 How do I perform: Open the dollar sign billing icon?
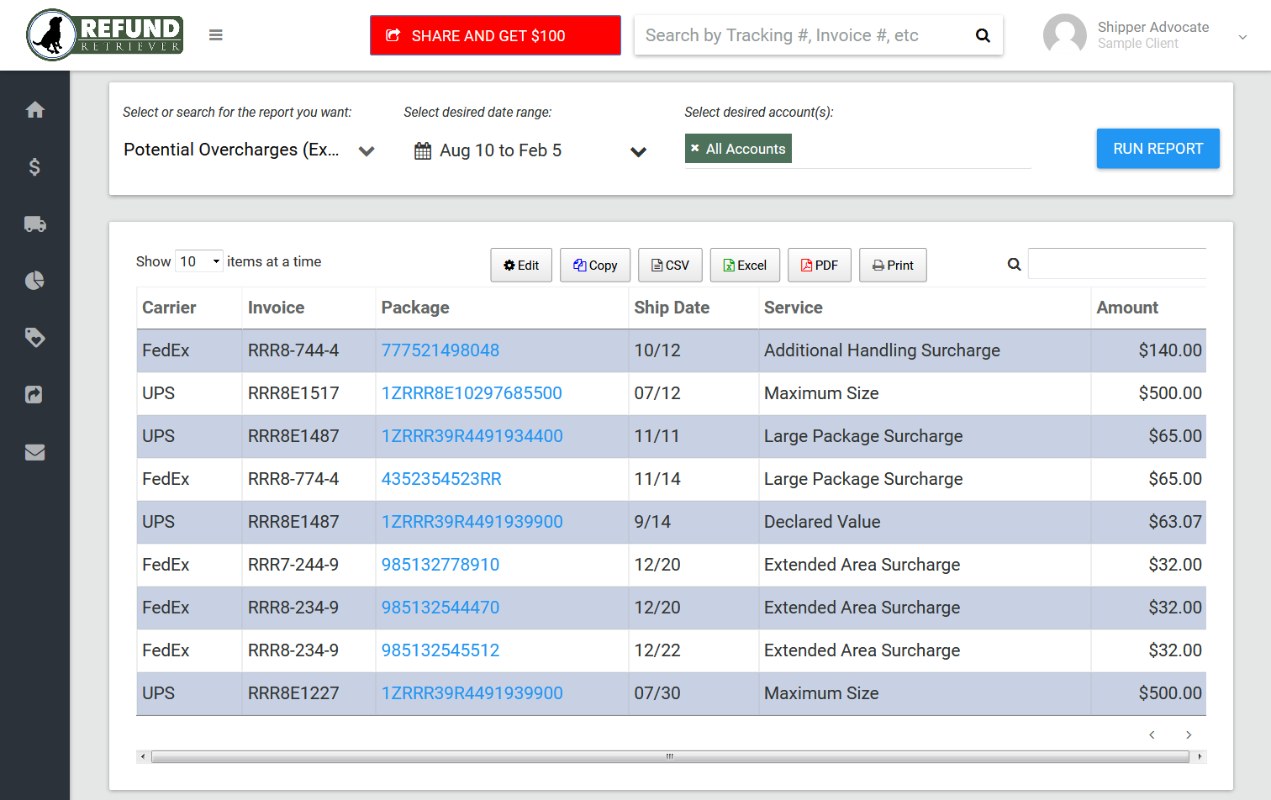click(x=34, y=167)
